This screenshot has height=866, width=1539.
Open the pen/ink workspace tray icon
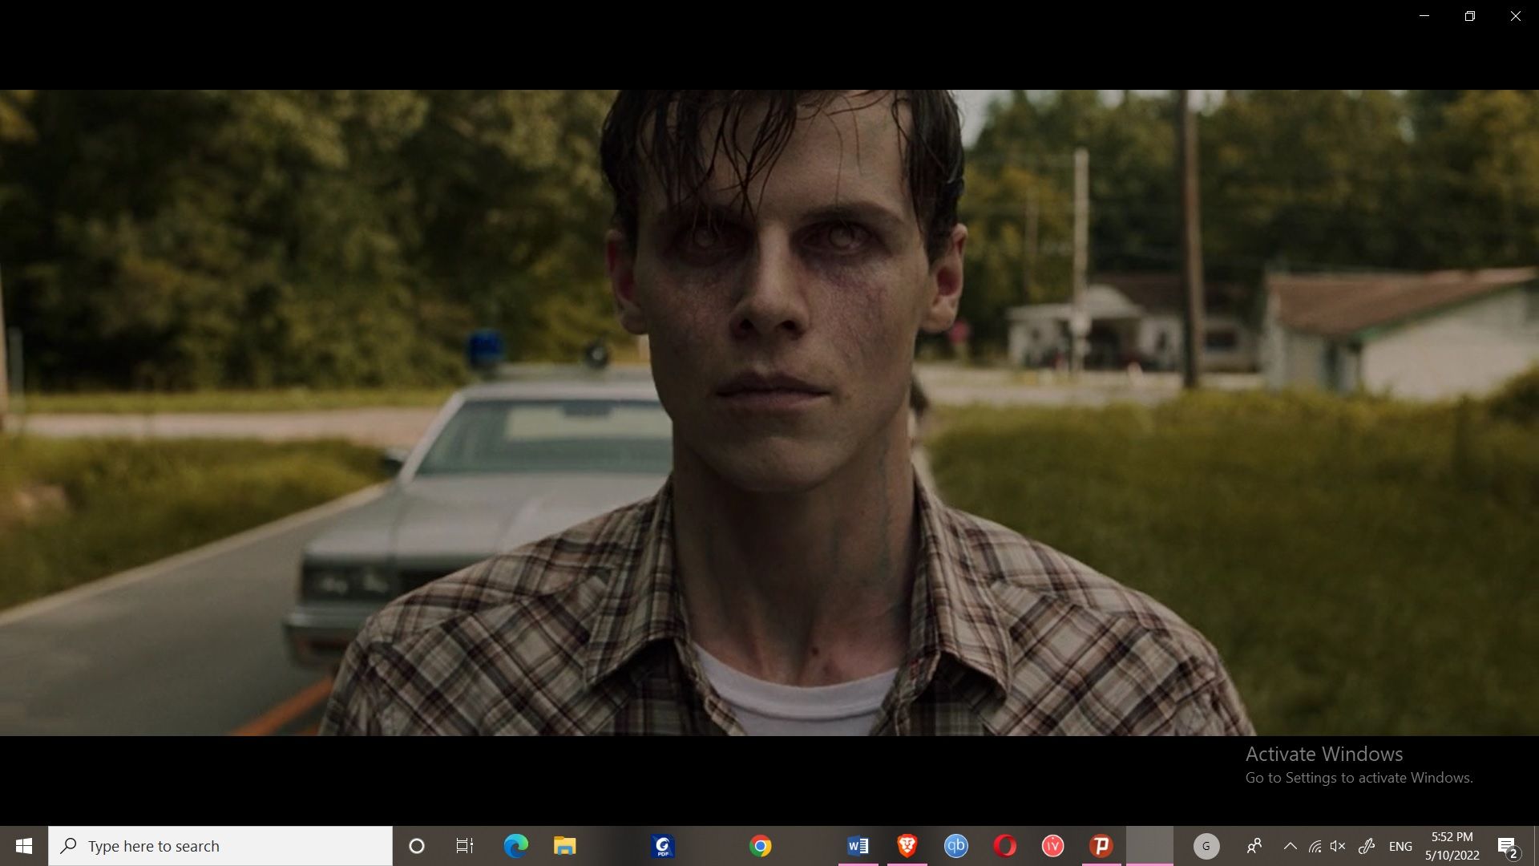tap(1367, 846)
